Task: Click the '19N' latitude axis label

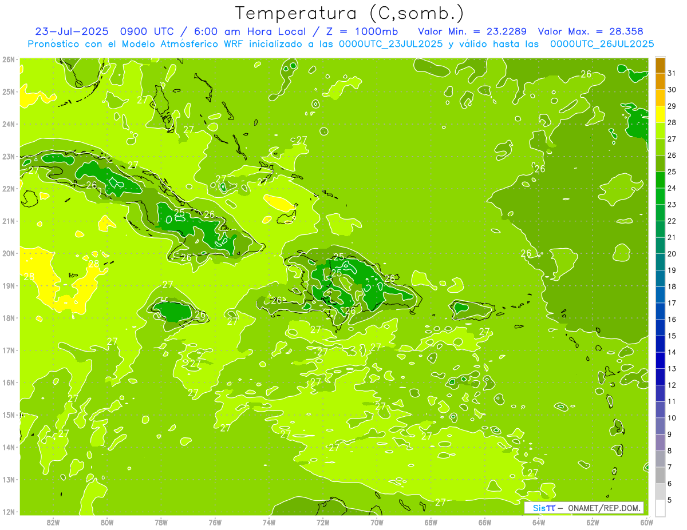Action: [x=8, y=285]
